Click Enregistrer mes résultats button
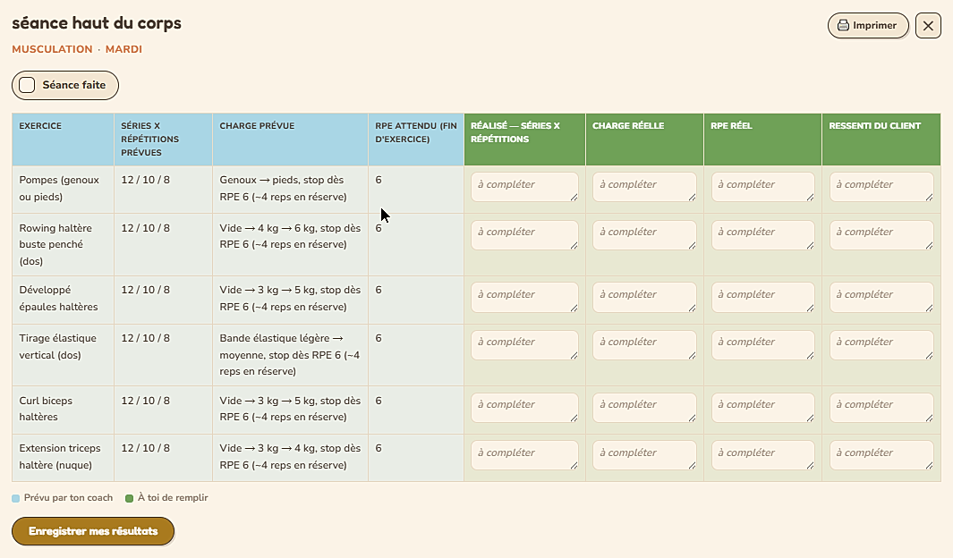953x558 pixels. 93,531
